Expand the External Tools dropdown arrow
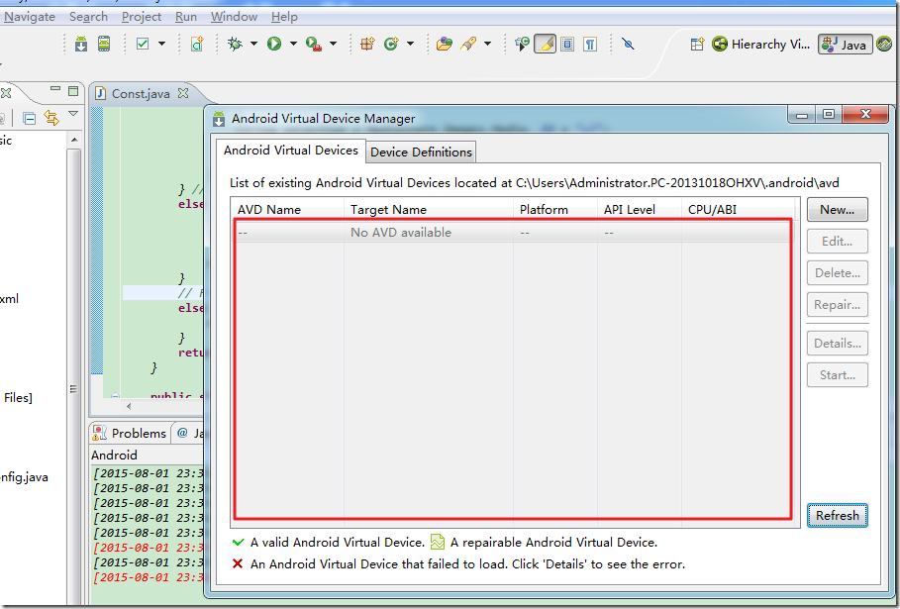This screenshot has height=609, width=900. pos(333,44)
